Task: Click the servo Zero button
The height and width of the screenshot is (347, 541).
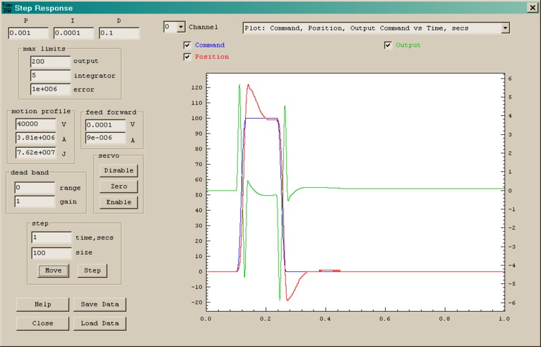Action: [118, 186]
